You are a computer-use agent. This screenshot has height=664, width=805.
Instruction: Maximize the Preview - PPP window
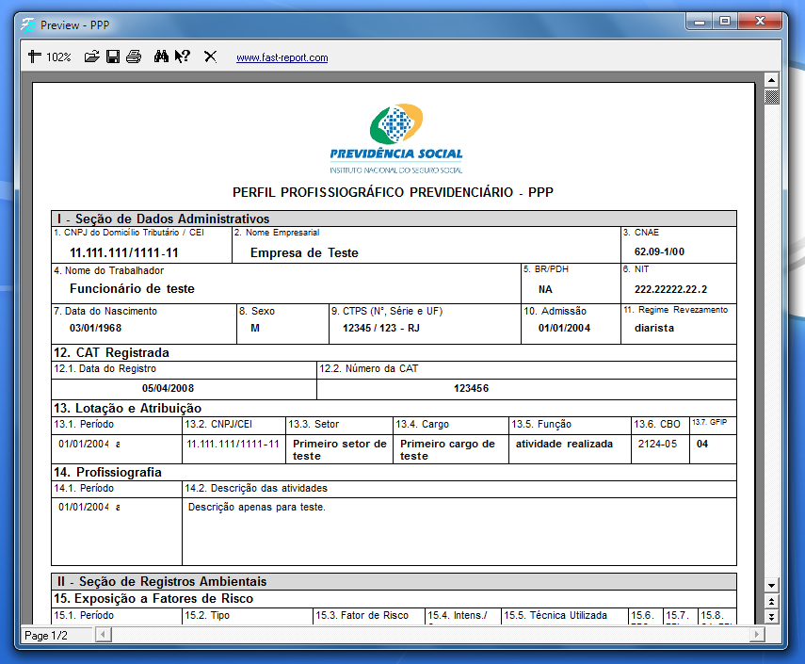[x=725, y=21]
